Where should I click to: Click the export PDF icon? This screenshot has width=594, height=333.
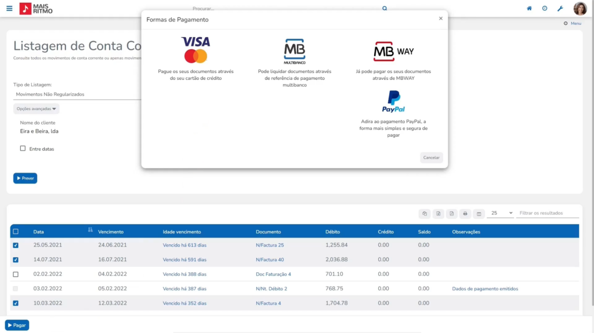tap(451, 214)
